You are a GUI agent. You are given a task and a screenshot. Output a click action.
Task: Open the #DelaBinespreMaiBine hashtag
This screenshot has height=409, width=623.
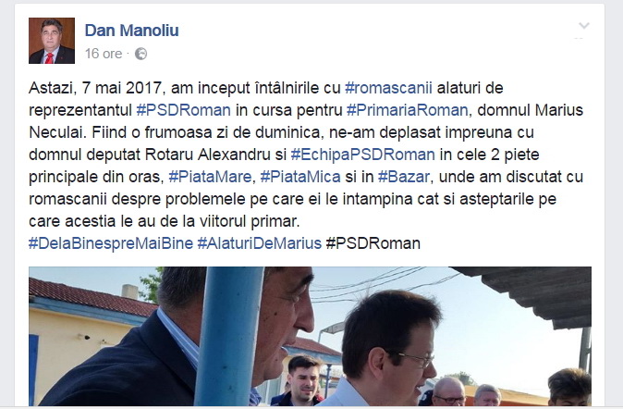click(x=111, y=243)
